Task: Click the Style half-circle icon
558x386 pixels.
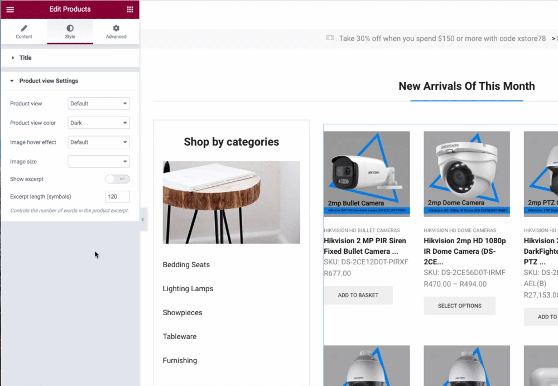Action: coord(70,28)
